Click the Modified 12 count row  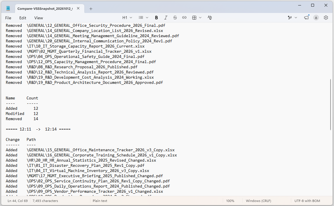click(22, 114)
